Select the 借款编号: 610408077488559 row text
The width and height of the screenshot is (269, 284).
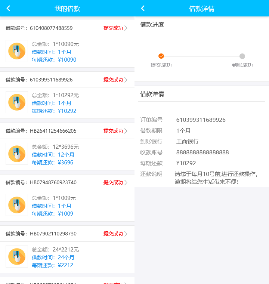click(39, 28)
